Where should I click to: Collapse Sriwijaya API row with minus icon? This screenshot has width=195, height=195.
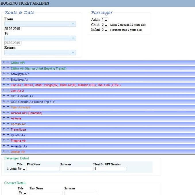pyautogui.click(x=8, y=73)
